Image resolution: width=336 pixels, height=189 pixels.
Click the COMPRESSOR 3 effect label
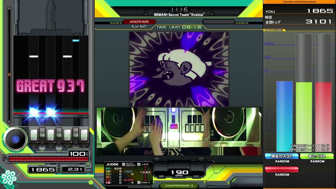(179, 186)
